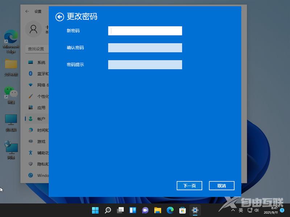Open Task View on the taskbar
290x217 pixels.
(x=120, y=210)
